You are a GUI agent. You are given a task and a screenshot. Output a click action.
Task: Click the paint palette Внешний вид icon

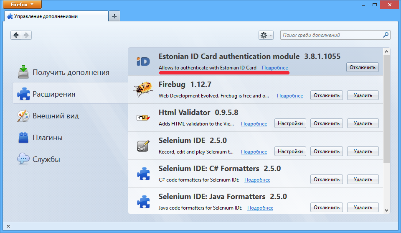[23, 116]
